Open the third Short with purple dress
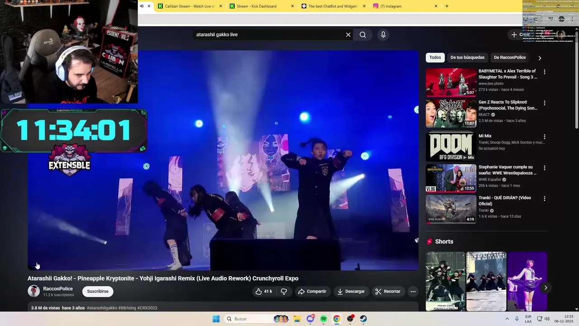 (527, 281)
